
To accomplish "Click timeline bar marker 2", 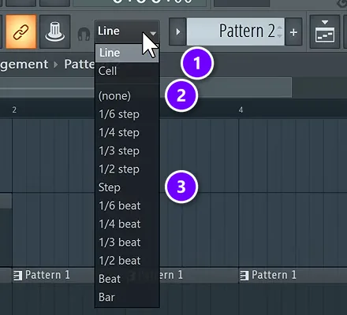I will (x=14, y=109).
